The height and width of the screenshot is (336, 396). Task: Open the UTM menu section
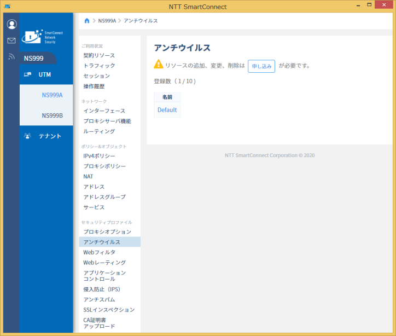(x=46, y=74)
